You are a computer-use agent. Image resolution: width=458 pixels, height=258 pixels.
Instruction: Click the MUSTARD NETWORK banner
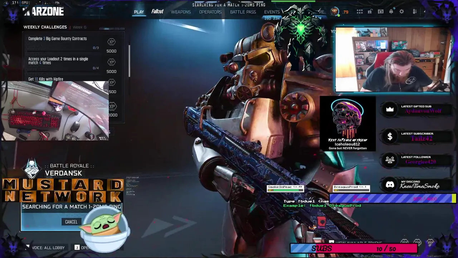[x=63, y=191]
